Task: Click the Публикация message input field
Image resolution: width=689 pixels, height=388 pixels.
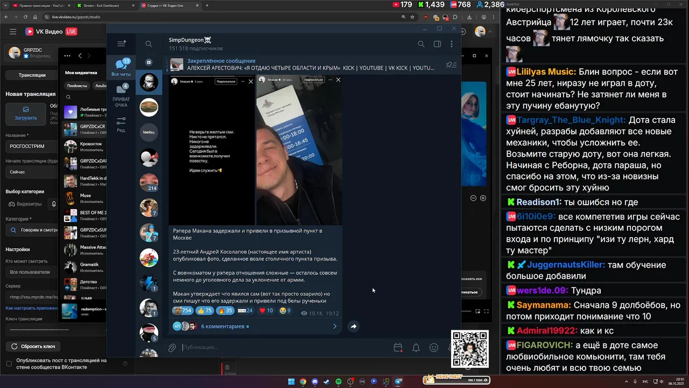Action: (285, 348)
